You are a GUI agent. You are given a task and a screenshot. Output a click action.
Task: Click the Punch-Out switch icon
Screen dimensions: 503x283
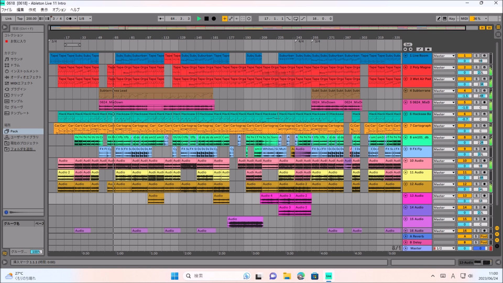[x=303, y=19]
